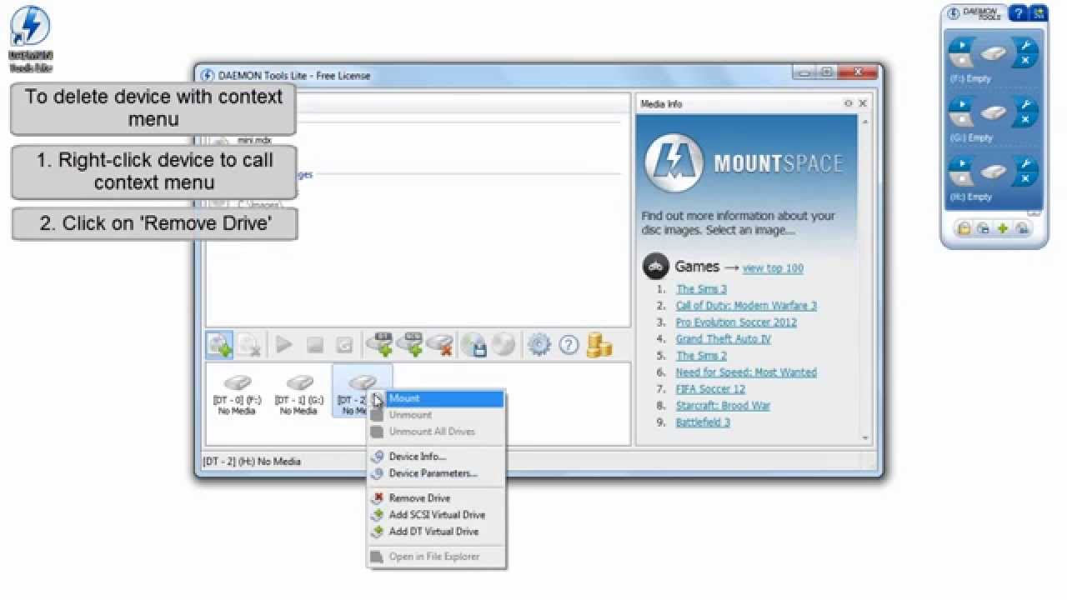Image resolution: width=1067 pixels, height=600 pixels.
Task: Open the 'view top 100' link
Action: (773, 268)
